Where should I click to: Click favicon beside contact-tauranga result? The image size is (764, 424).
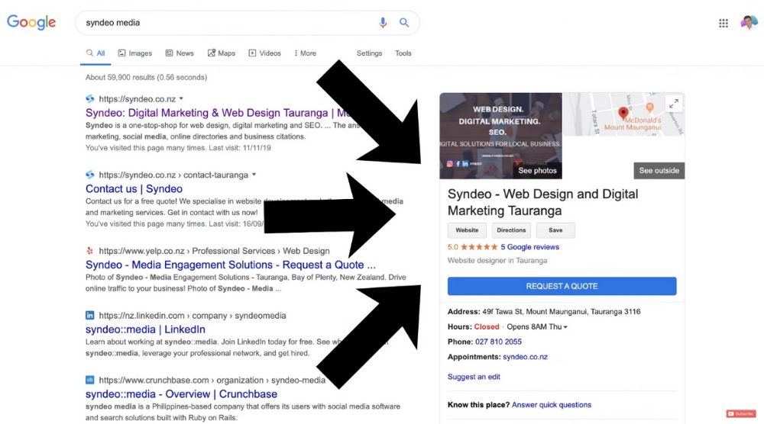pos(89,175)
